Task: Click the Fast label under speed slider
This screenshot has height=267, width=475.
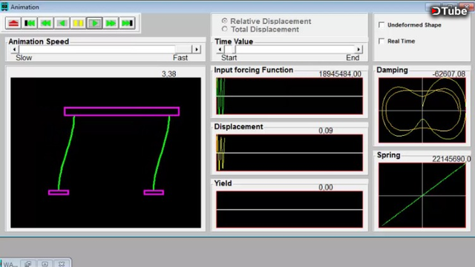Action: (x=180, y=58)
